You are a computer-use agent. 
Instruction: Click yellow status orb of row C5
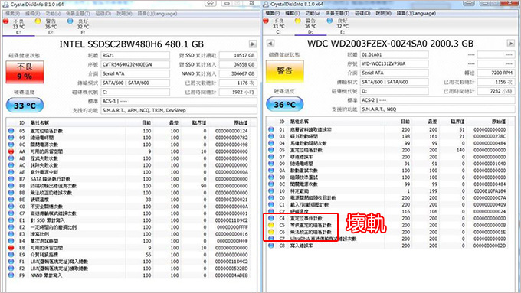pyautogui.click(x=271, y=225)
